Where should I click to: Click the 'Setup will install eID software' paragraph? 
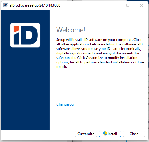tap(100, 53)
